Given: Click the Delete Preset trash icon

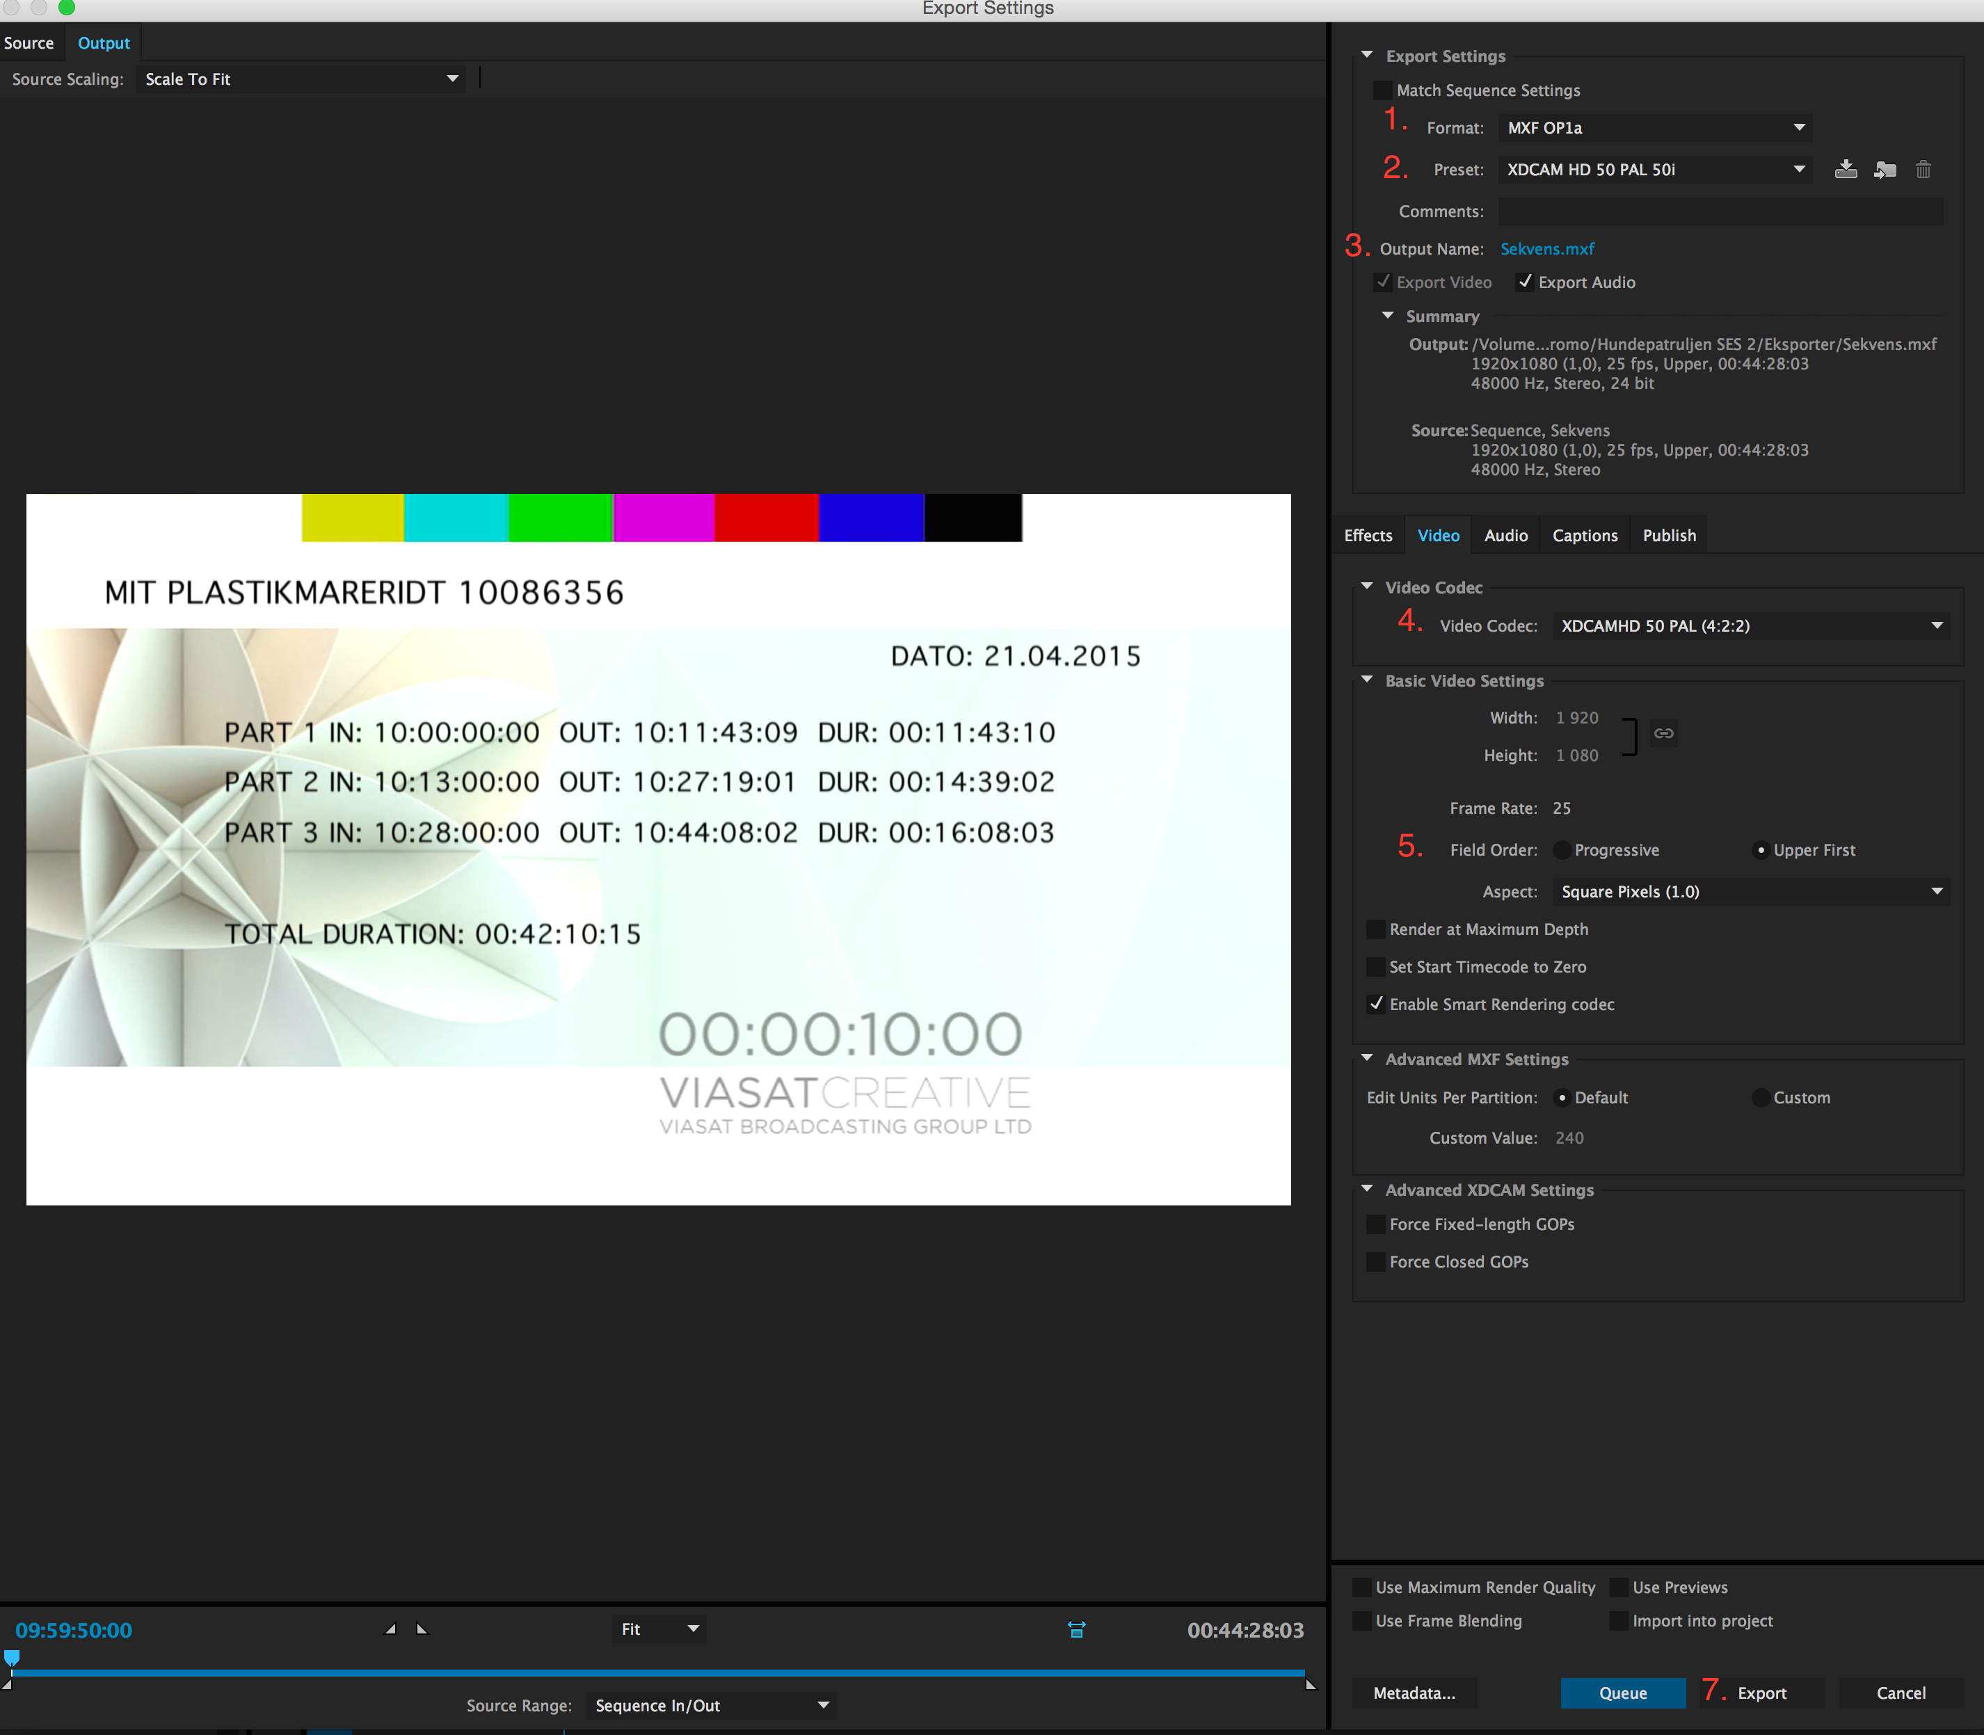Looking at the screenshot, I should click(x=1923, y=170).
